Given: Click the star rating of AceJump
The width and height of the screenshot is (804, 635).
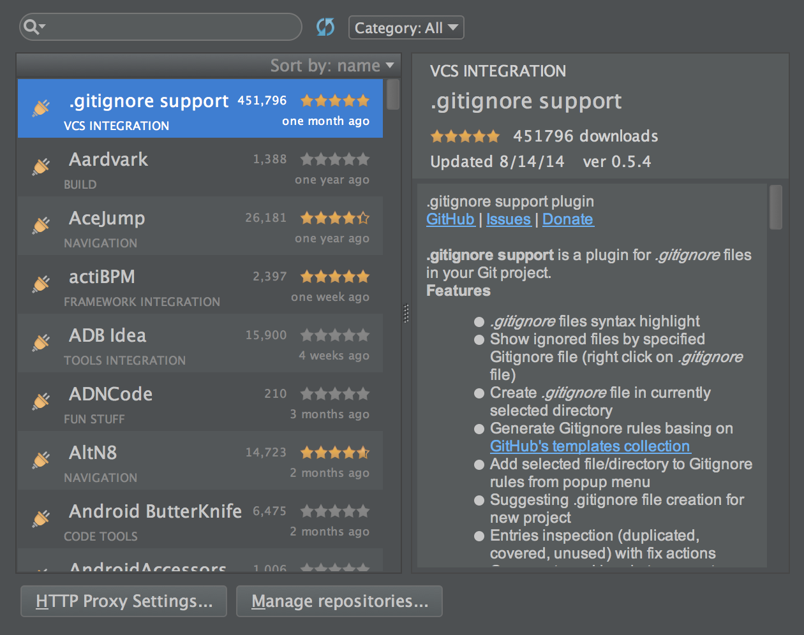Looking at the screenshot, I should point(335,218).
